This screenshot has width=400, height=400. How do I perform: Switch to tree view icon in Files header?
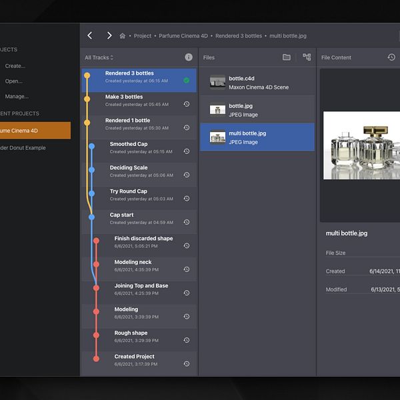[307, 57]
